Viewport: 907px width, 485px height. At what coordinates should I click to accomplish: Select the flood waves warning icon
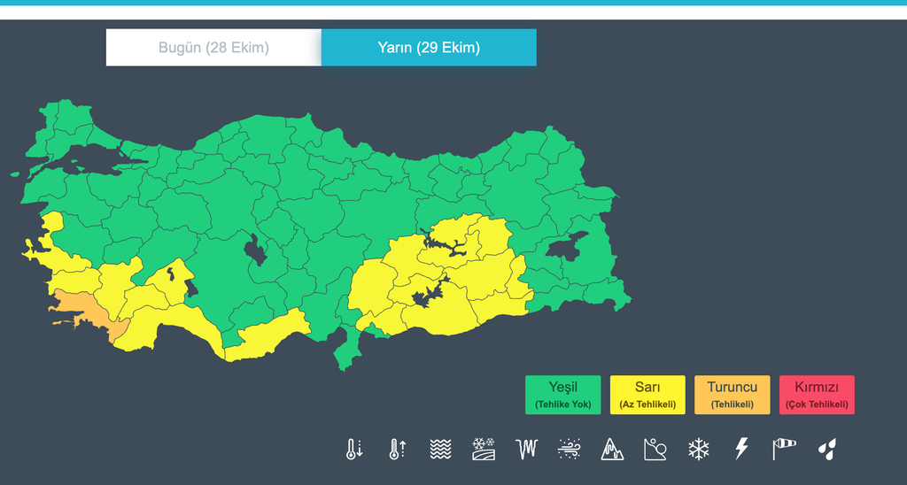coord(440,450)
